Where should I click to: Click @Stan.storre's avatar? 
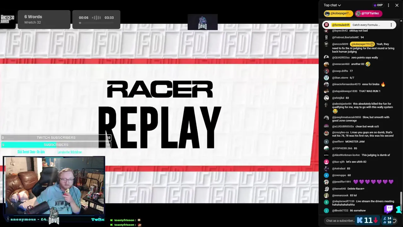pyautogui.click(x=326, y=78)
